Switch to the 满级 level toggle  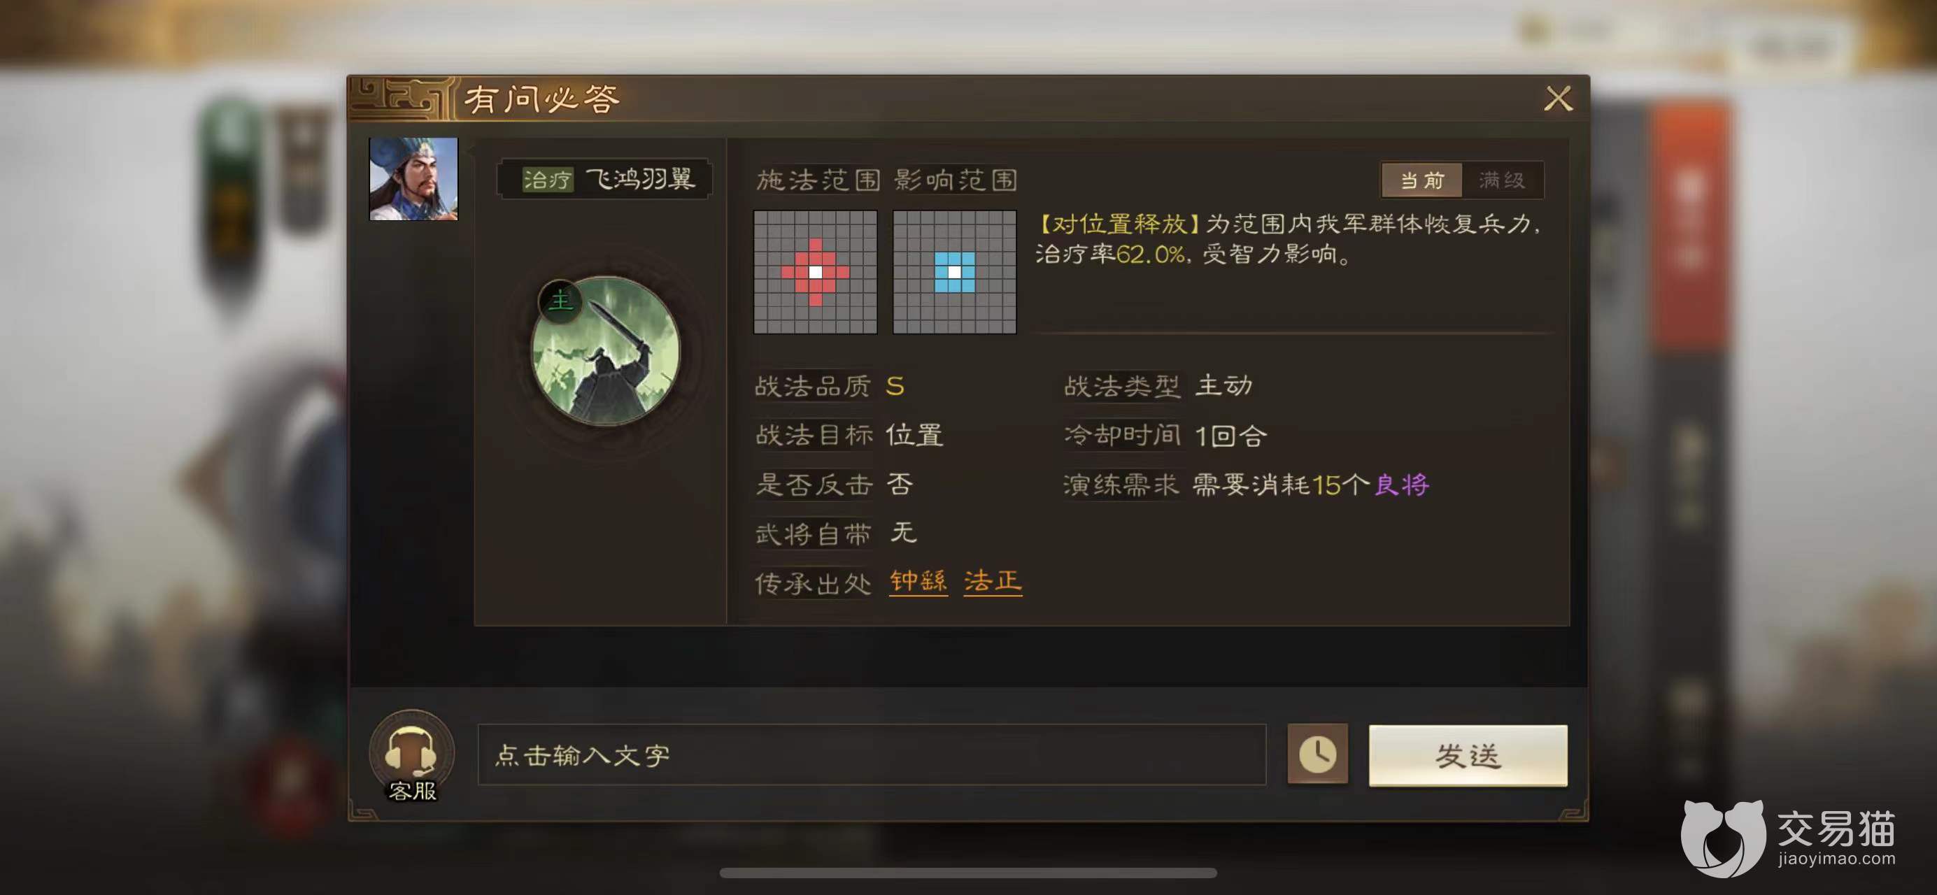1502,180
